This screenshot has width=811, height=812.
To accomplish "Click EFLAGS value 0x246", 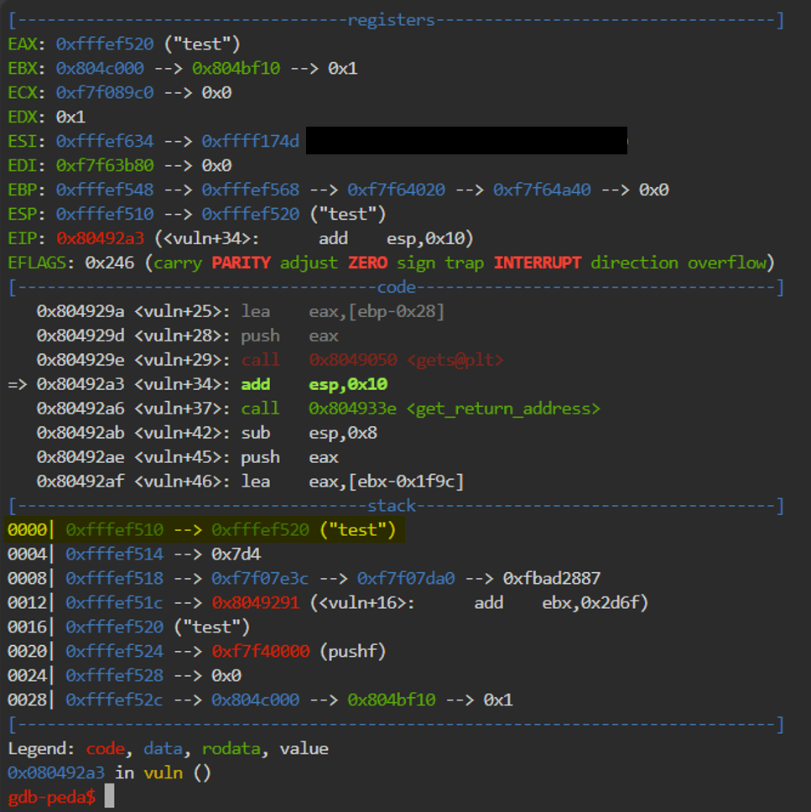I will click(110, 263).
